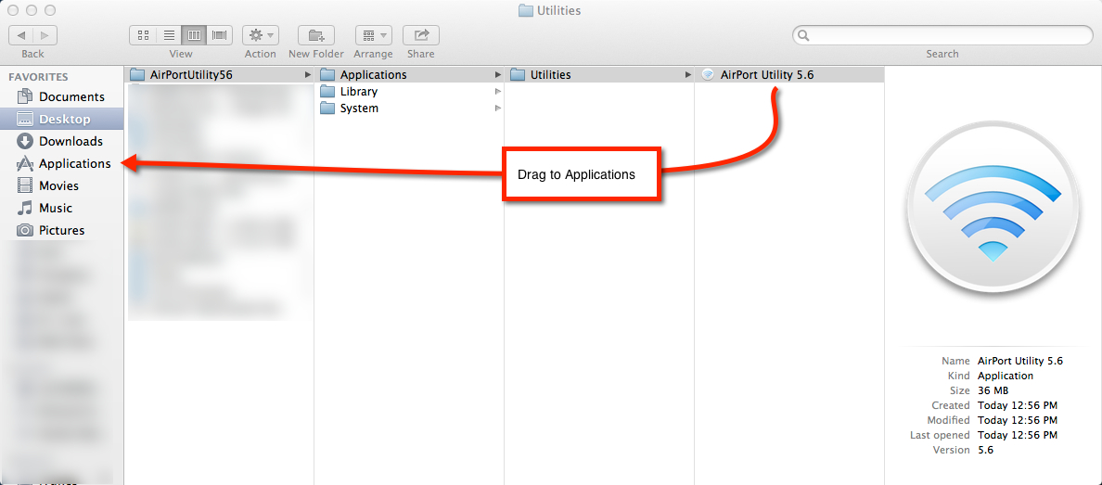
Task: Click the Library folder icon
Action: pyautogui.click(x=327, y=92)
